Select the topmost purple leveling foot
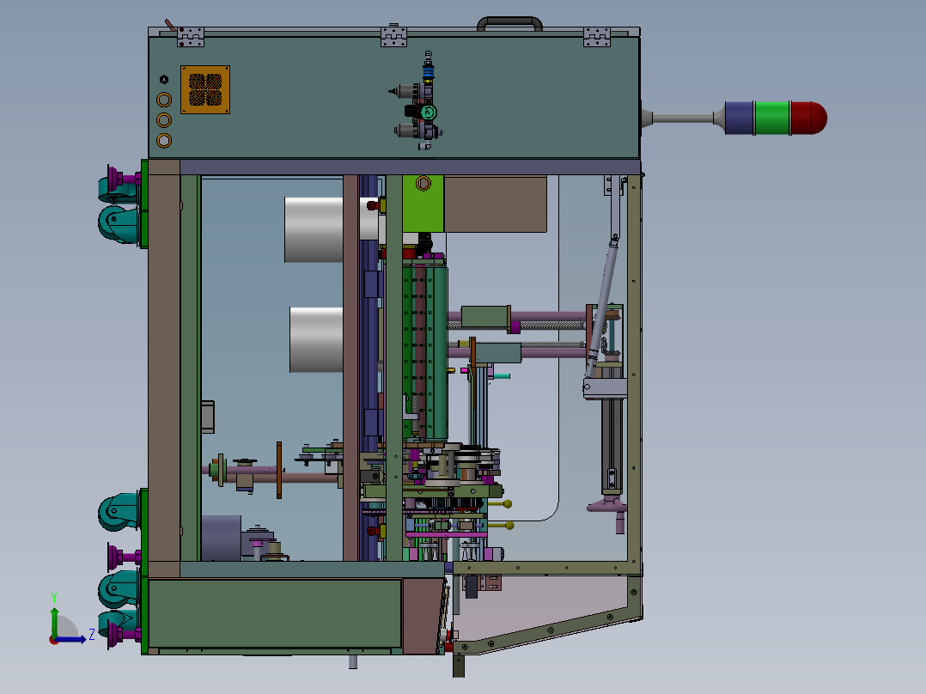This screenshot has height=694, width=926. (x=124, y=178)
